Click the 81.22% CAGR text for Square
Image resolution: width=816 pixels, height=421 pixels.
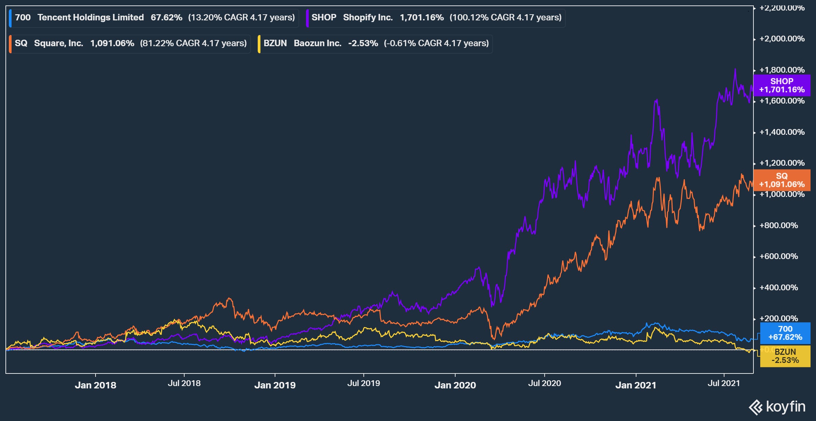(193, 43)
